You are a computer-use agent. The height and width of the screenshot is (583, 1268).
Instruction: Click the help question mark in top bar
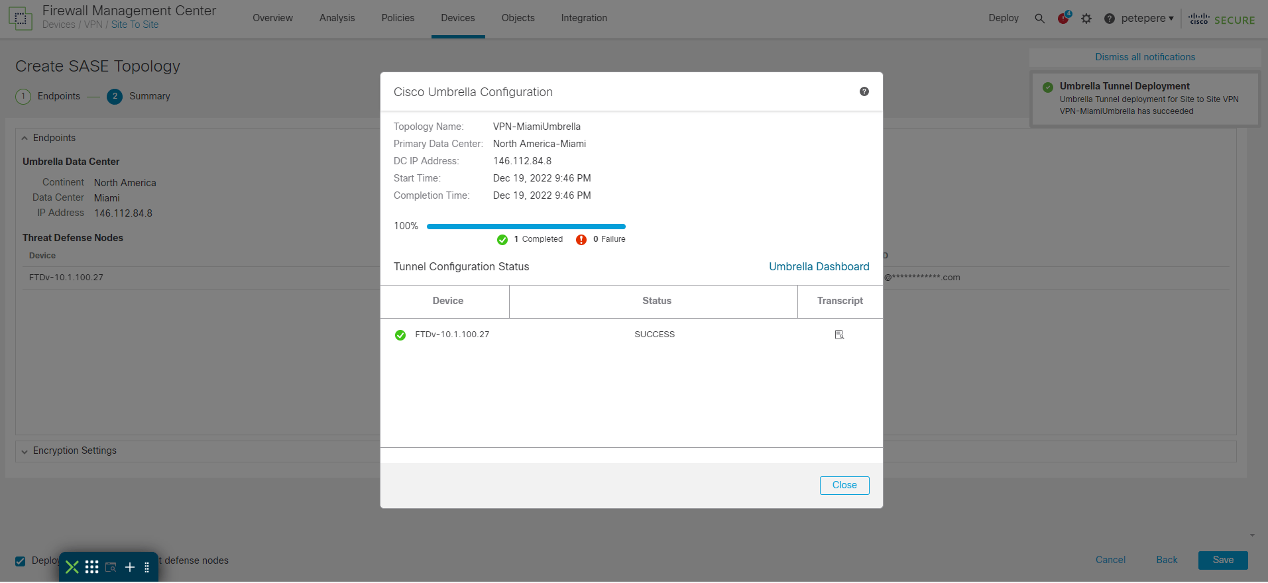pos(1110,19)
